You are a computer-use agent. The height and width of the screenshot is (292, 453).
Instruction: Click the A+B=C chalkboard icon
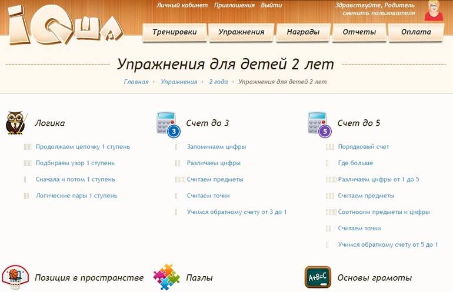318,277
